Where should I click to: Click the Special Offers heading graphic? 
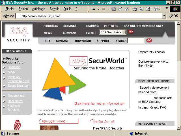(x=102, y=122)
